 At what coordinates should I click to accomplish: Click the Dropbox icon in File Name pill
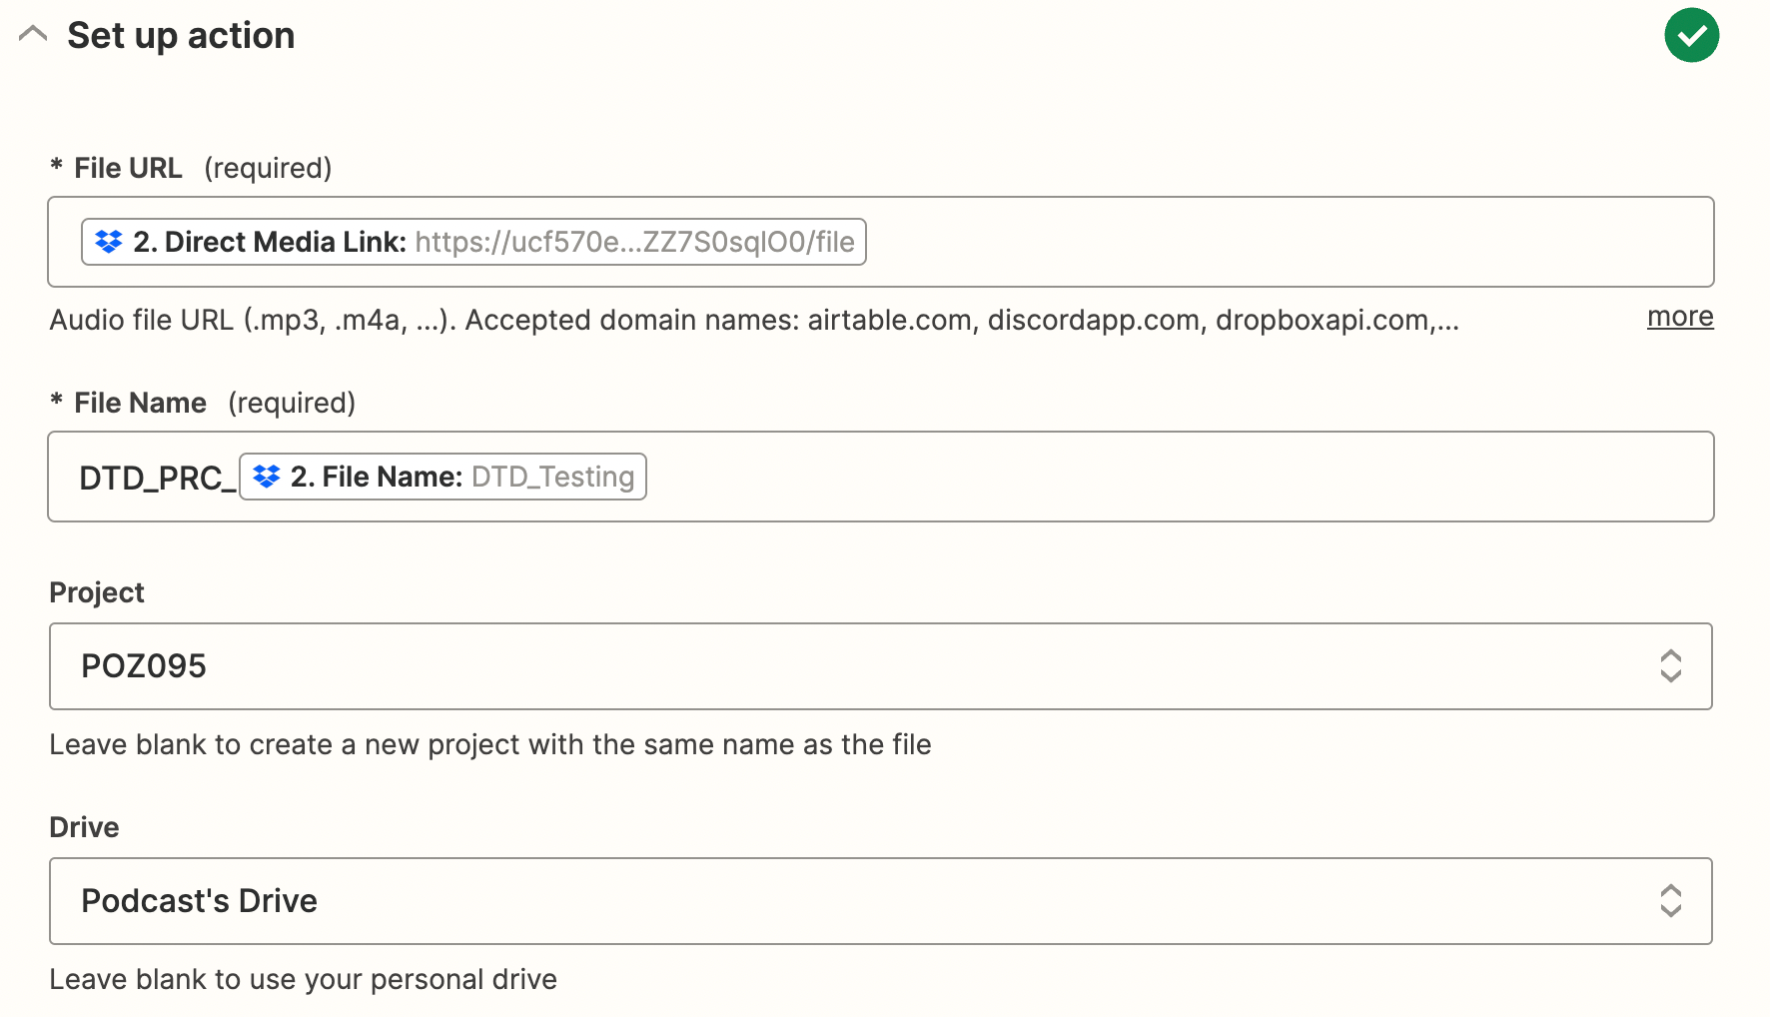tap(267, 477)
